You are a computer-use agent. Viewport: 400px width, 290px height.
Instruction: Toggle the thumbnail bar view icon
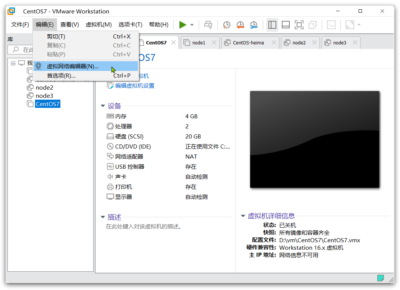(x=286, y=25)
